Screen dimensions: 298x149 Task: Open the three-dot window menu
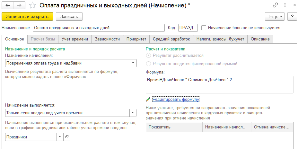285,5
